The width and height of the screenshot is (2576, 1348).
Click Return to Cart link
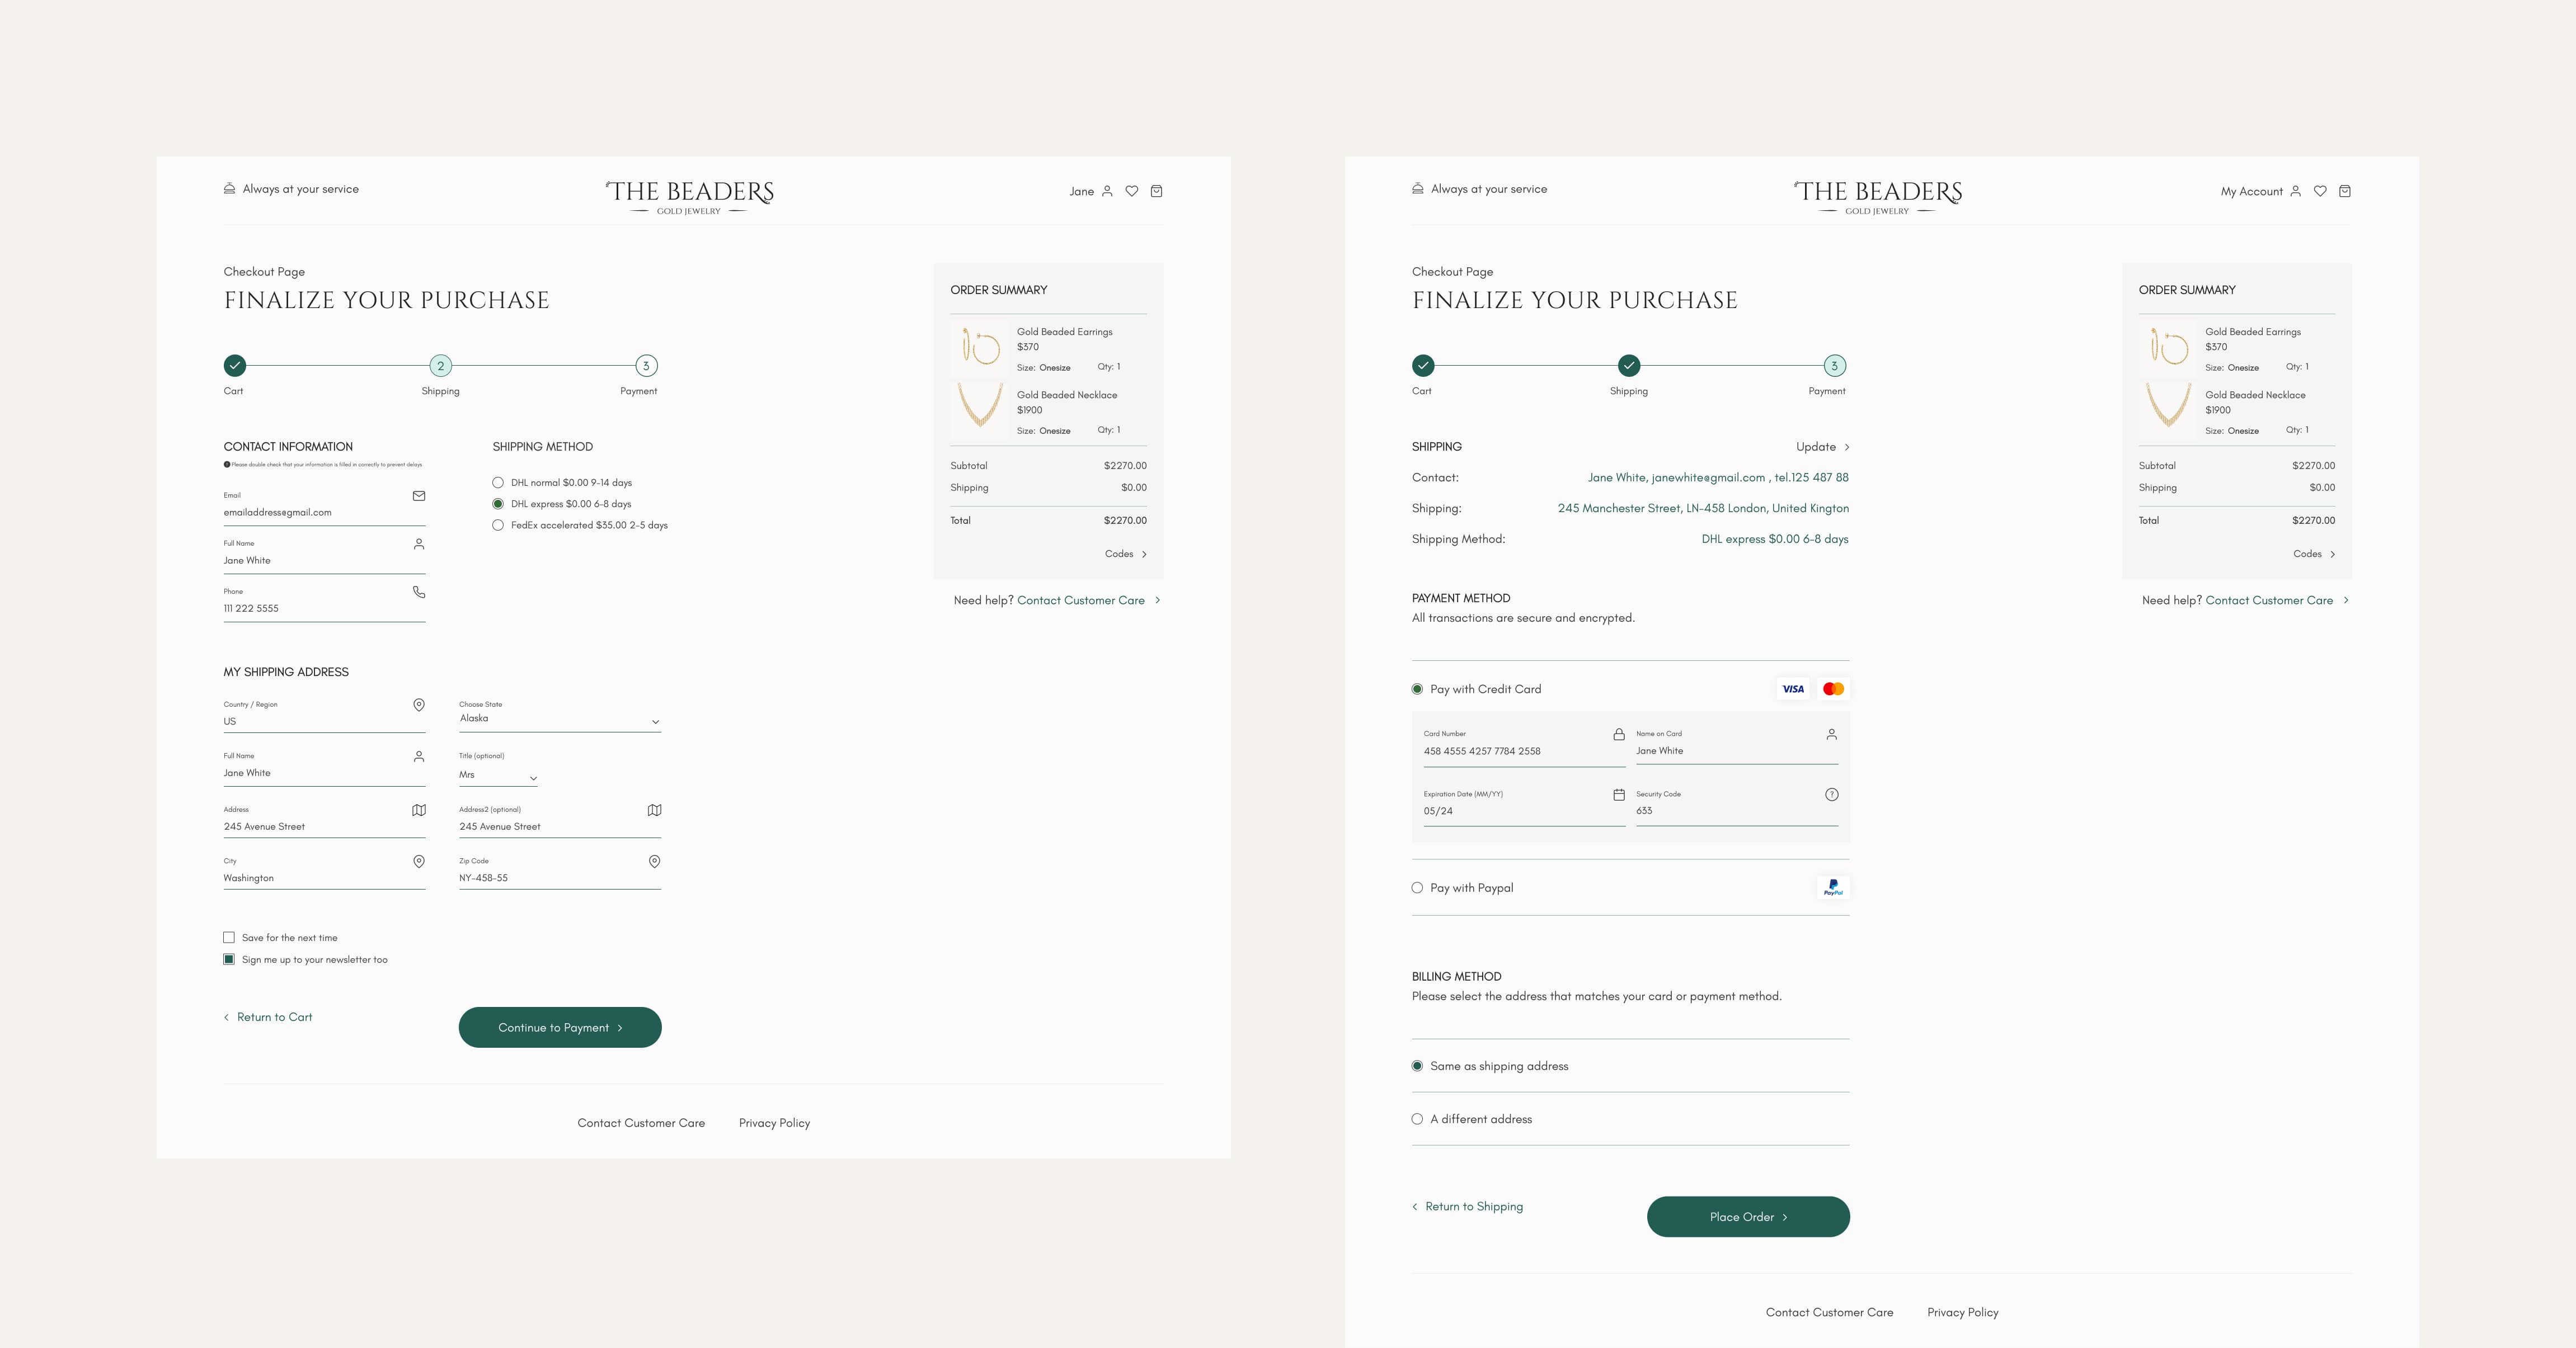[x=268, y=1017]
